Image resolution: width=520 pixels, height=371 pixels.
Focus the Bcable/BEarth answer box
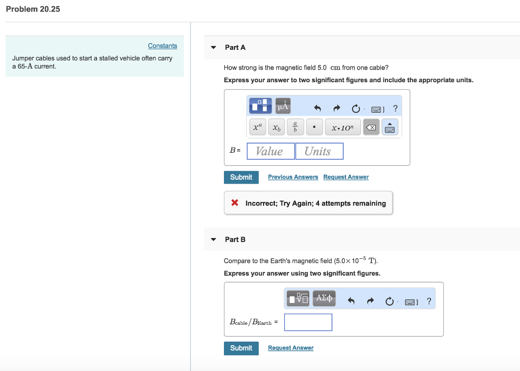coord(308,322)
